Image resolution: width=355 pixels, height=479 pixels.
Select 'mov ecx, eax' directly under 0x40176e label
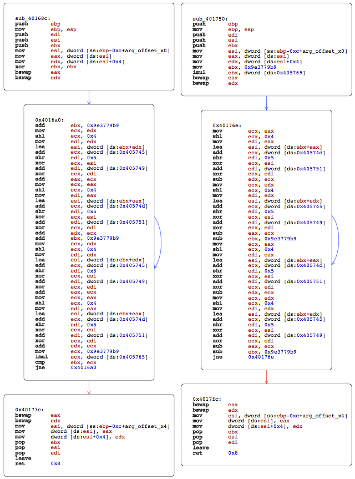coord(243,131)
